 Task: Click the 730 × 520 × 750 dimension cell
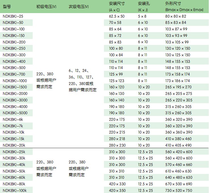click(179, 190)
